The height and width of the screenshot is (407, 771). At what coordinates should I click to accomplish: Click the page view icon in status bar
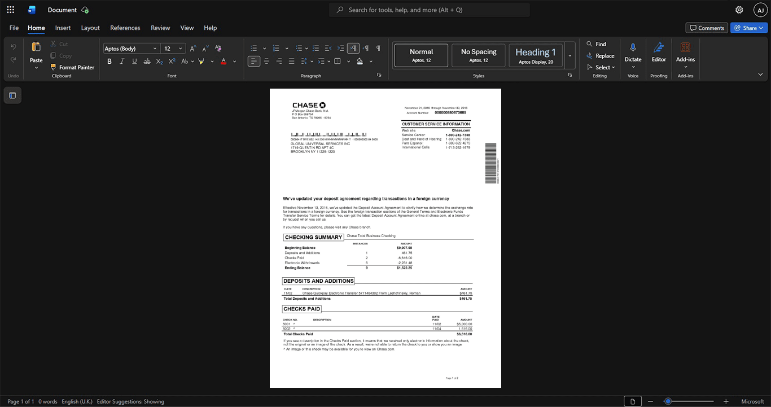coord(633,401)
